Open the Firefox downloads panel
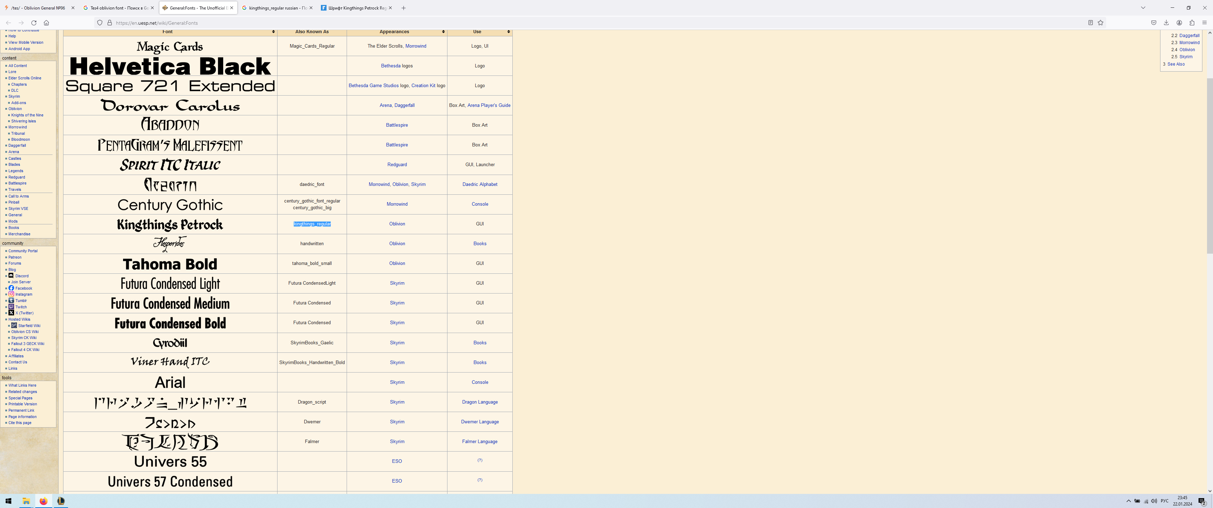The image size is (1213, 508). coord(1166,23)
